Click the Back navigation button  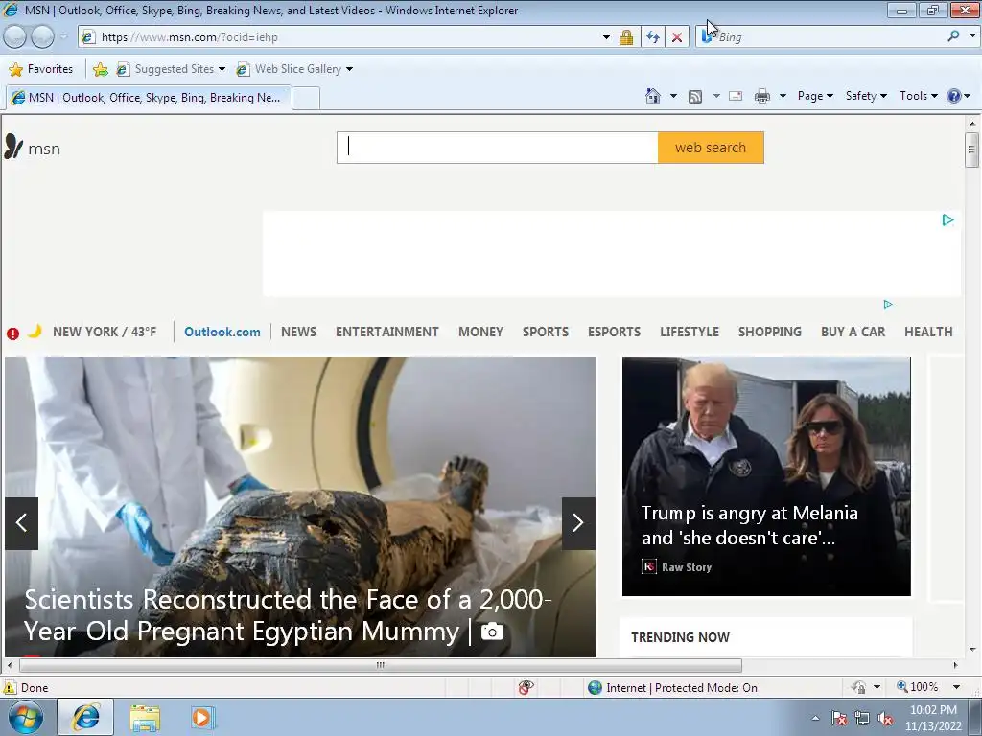15,37
